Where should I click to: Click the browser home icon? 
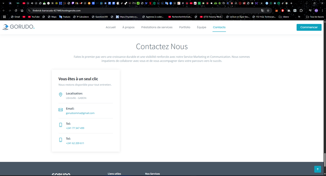coord(22,10)
